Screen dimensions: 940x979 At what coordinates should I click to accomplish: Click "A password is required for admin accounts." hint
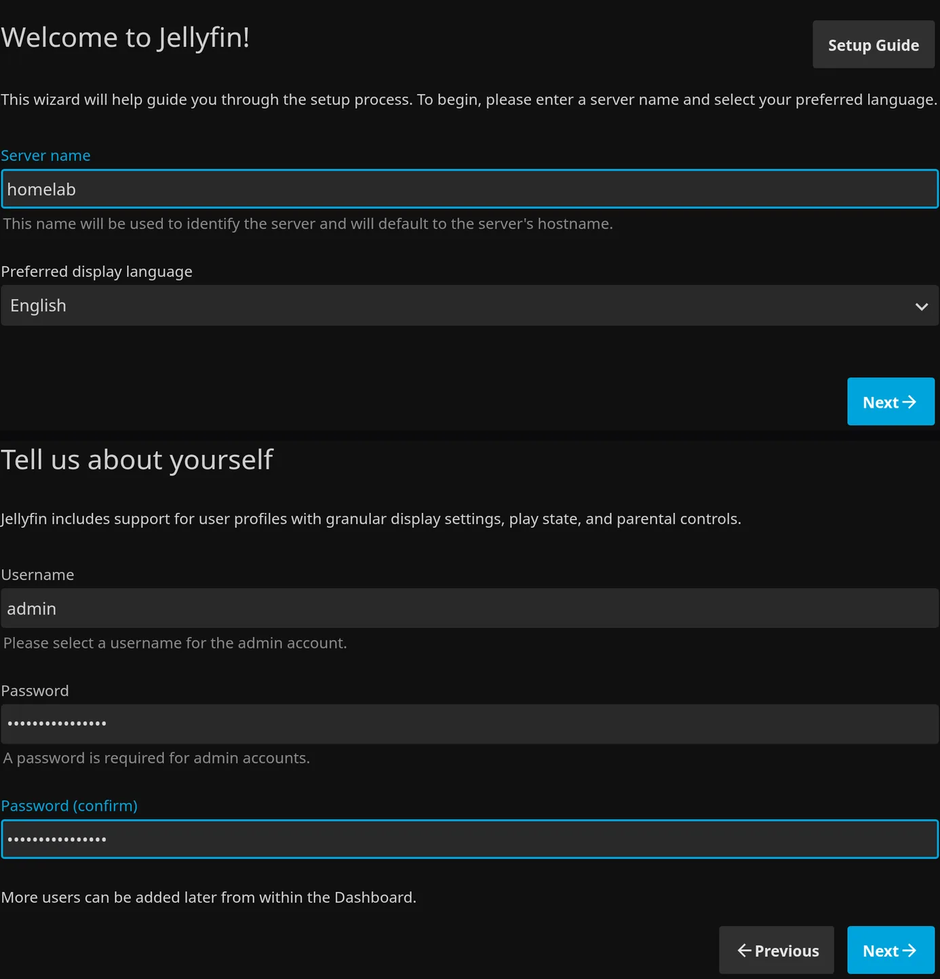coord(157,758)
